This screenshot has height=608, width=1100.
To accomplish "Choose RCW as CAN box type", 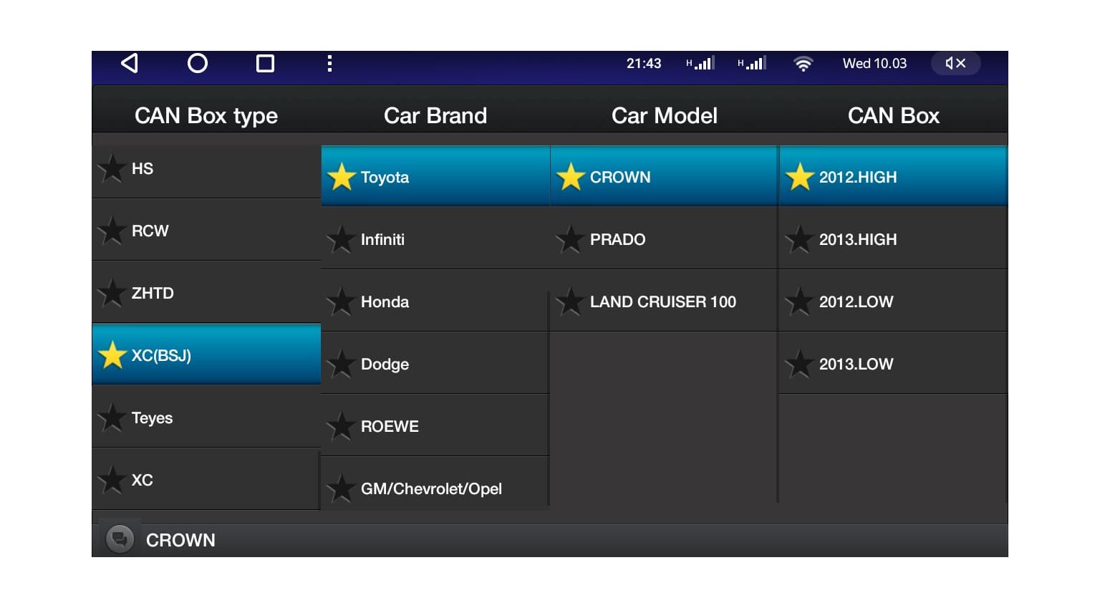I will [x=206, y=231].
